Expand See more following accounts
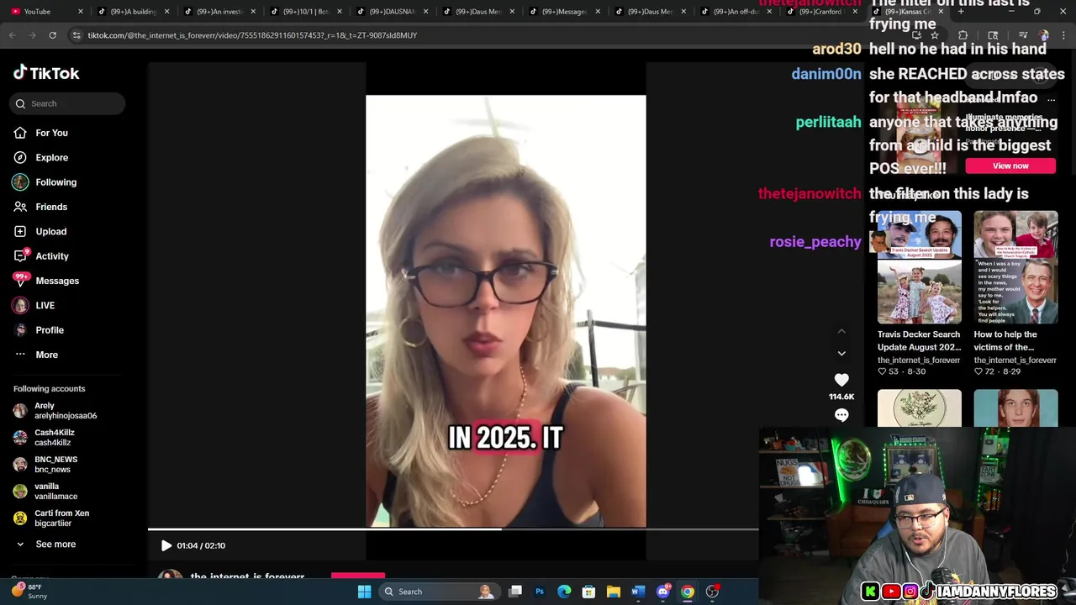 (45, 544)
